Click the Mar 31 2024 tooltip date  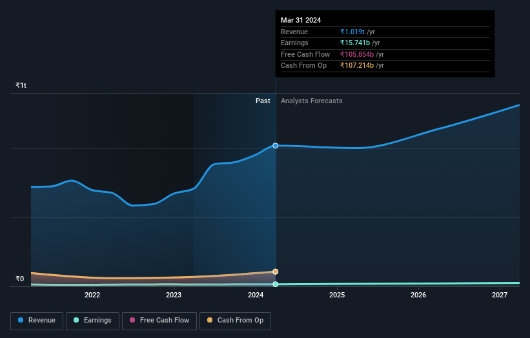[x=301, y=20]
